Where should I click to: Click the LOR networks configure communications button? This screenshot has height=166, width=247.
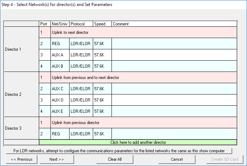pyautogui.click(x=119, y=151)
